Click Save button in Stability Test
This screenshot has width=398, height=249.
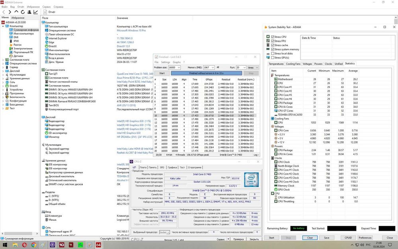coord(327,238)
